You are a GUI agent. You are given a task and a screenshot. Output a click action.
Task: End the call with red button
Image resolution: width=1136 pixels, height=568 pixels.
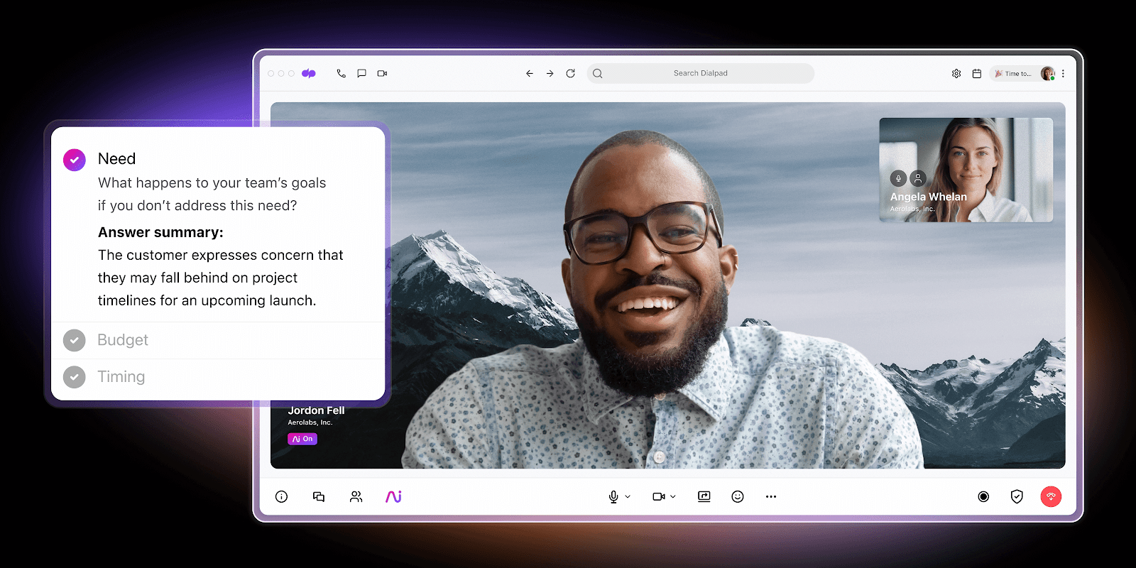1051,496
